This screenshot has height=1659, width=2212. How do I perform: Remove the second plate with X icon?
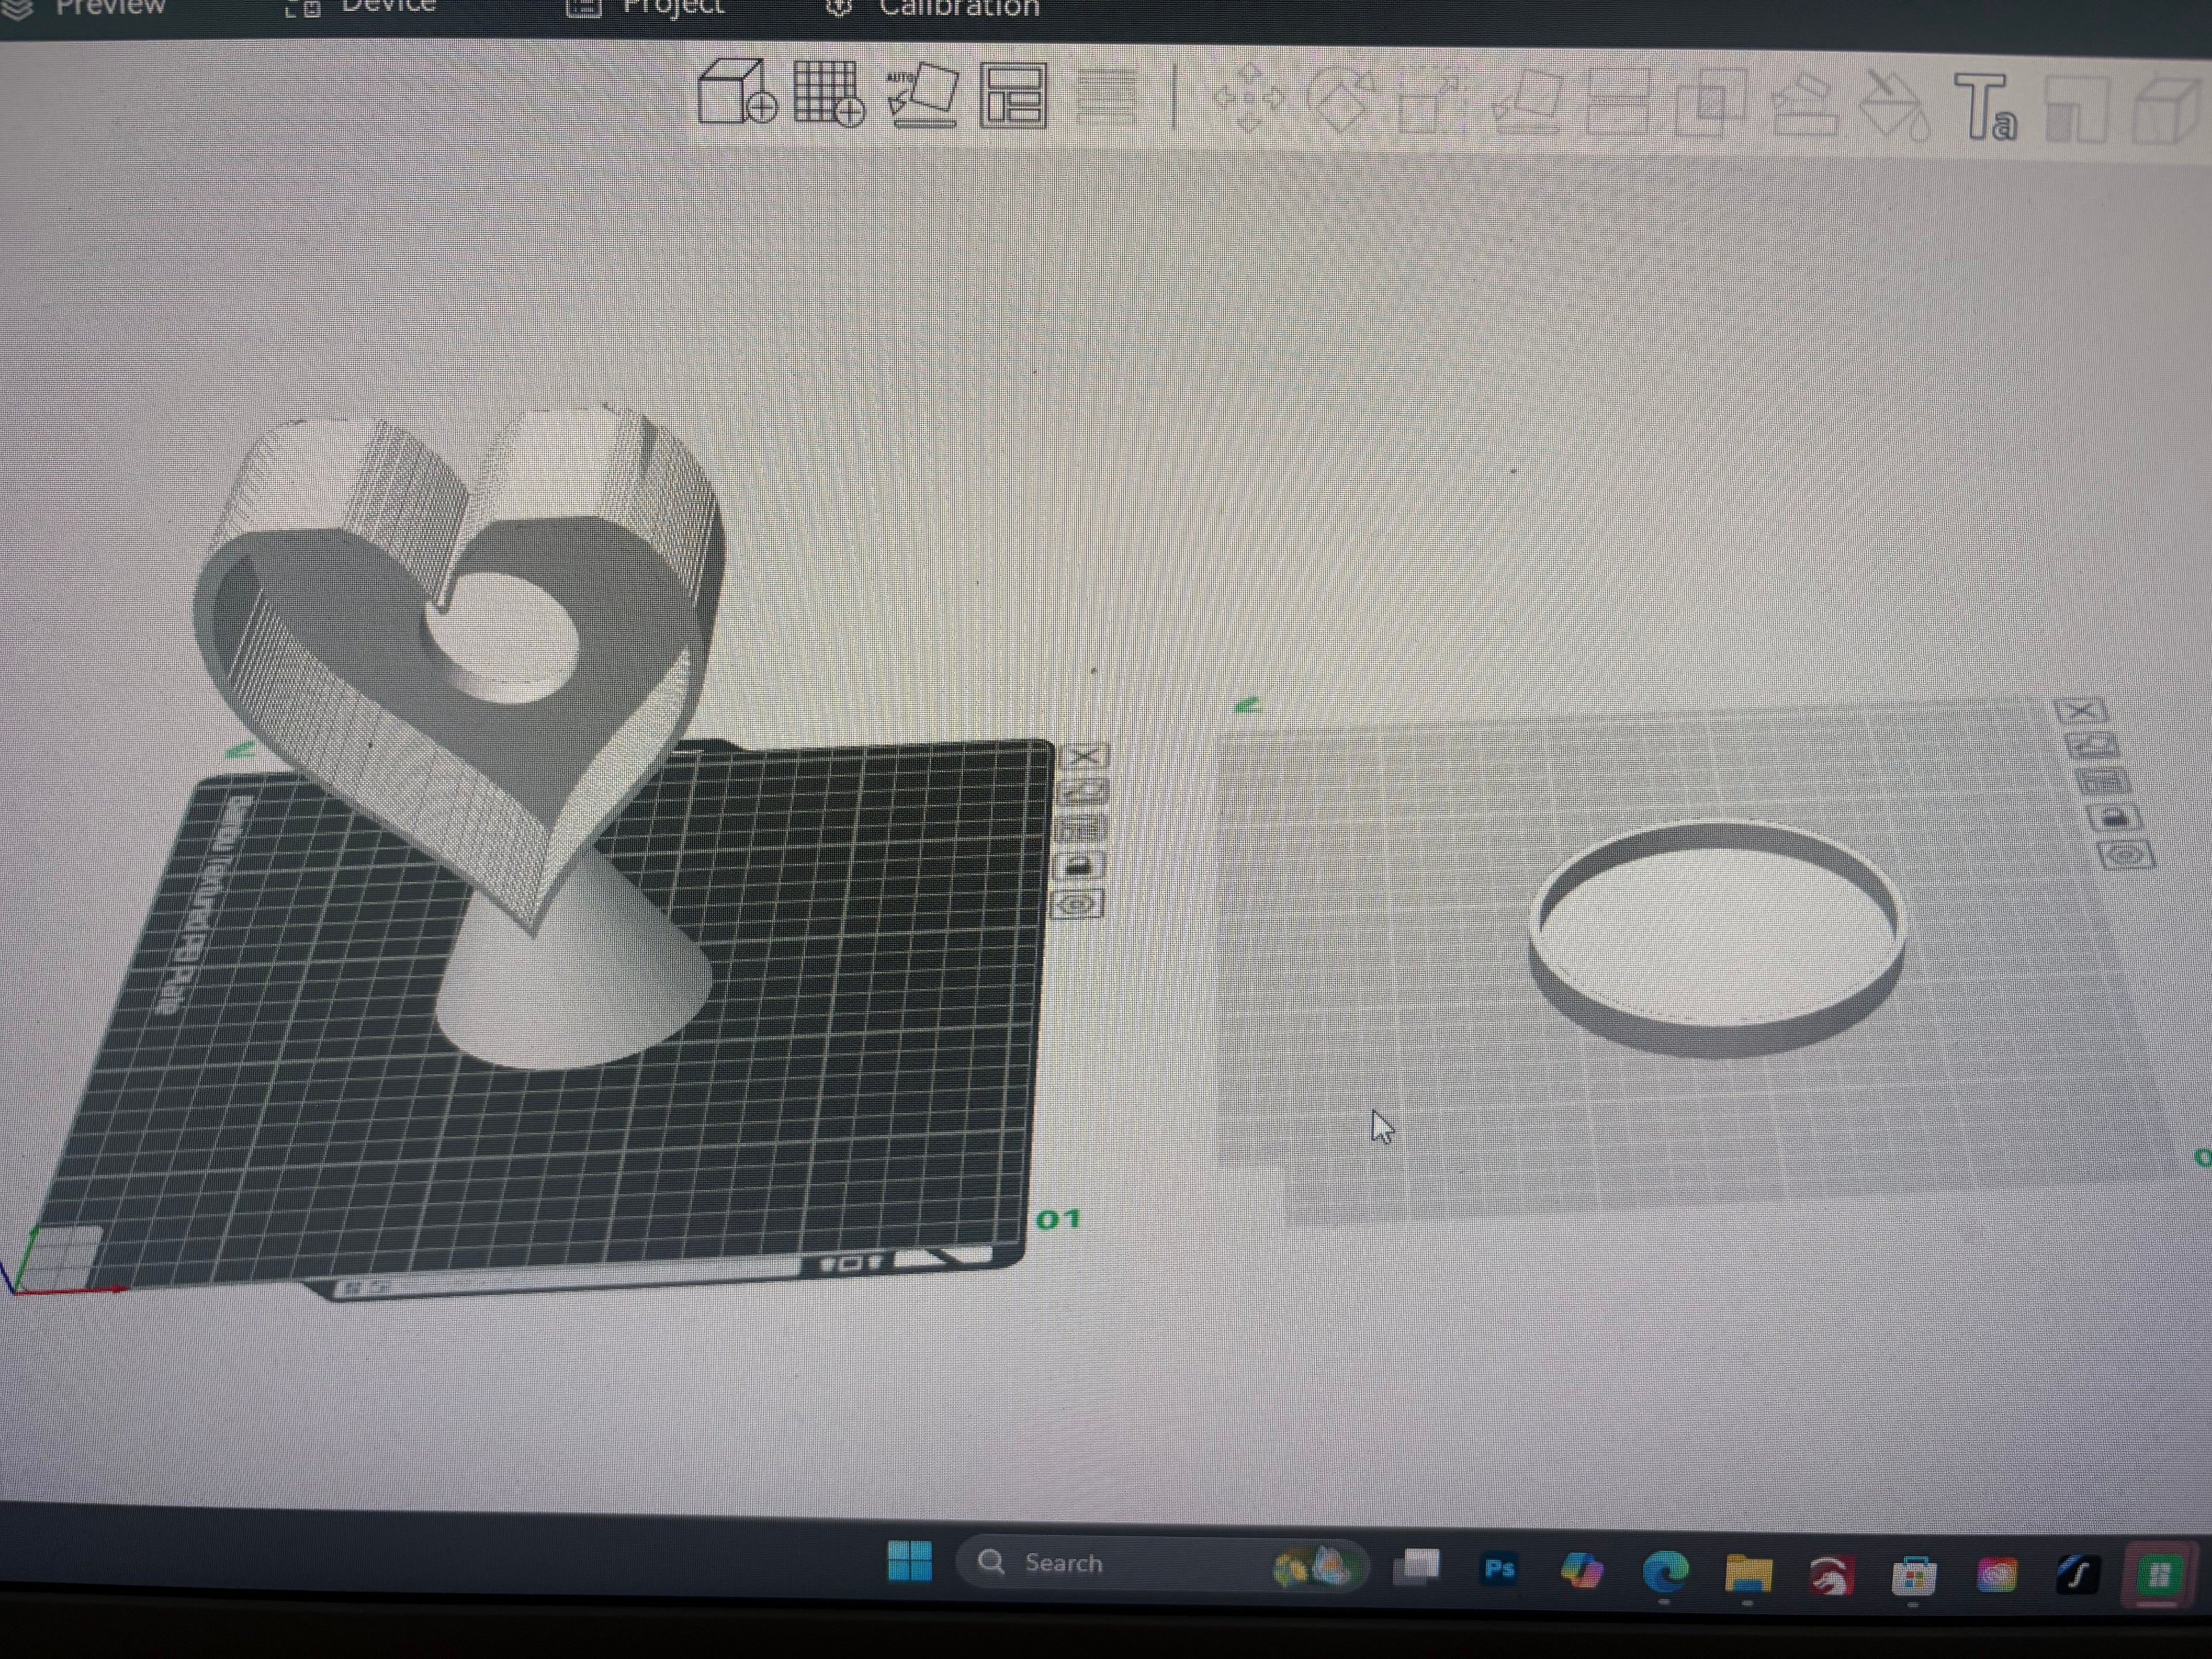(2081, 710)
